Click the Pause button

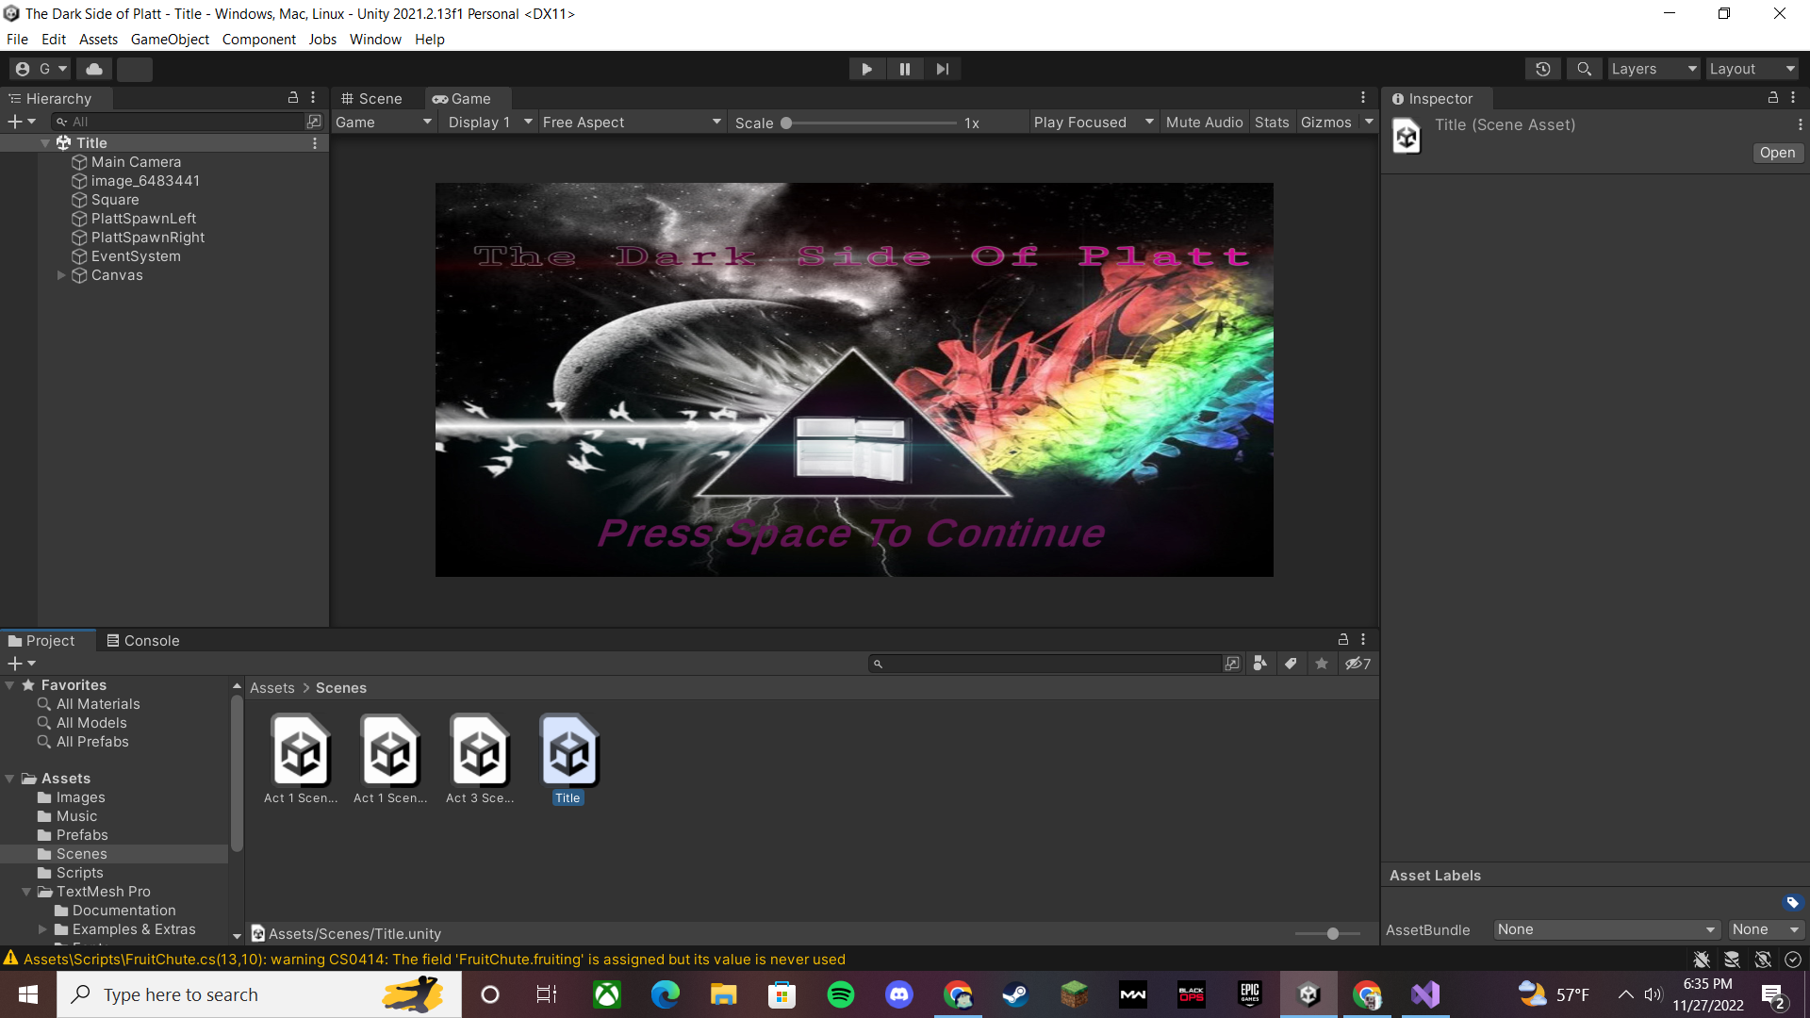[904, 69]
